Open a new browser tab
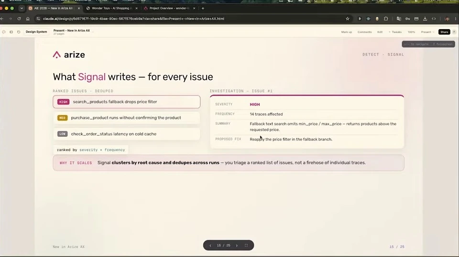 203,8
